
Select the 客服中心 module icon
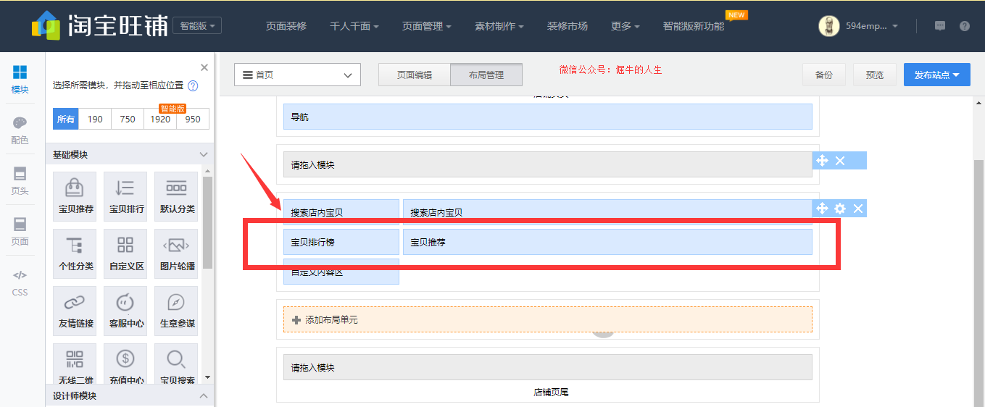[x=126, y=310]
